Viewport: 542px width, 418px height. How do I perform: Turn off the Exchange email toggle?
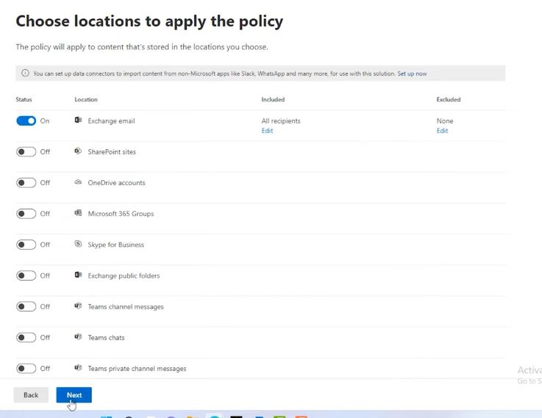click(26, 120)
